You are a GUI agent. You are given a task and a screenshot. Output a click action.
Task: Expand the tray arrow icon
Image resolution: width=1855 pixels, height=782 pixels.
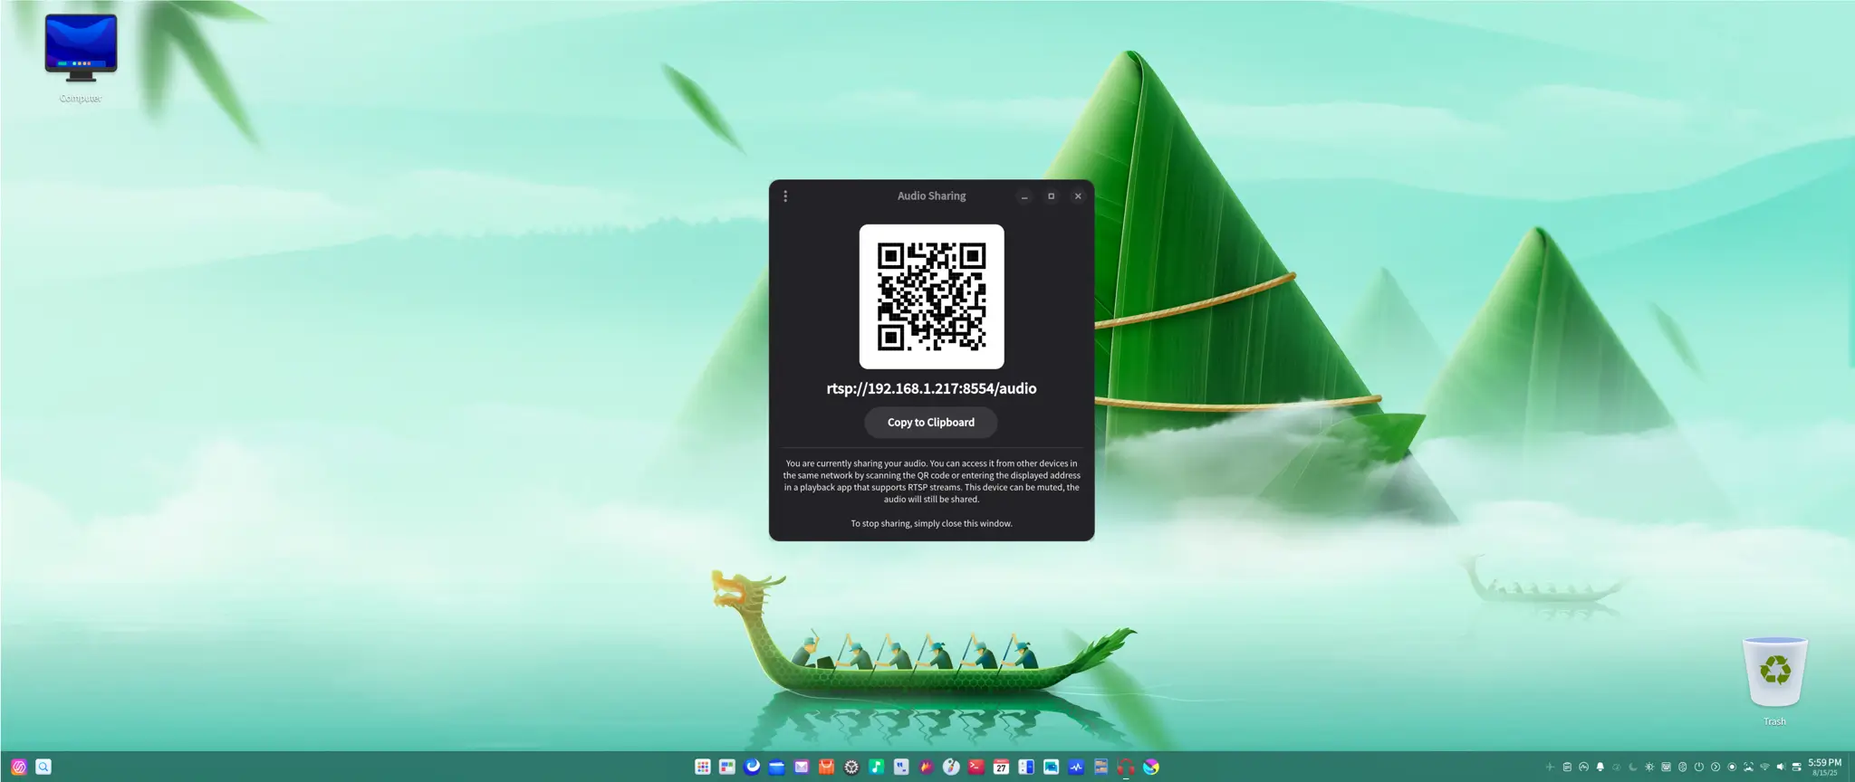pyautogui.click(x=1716, y=768)
